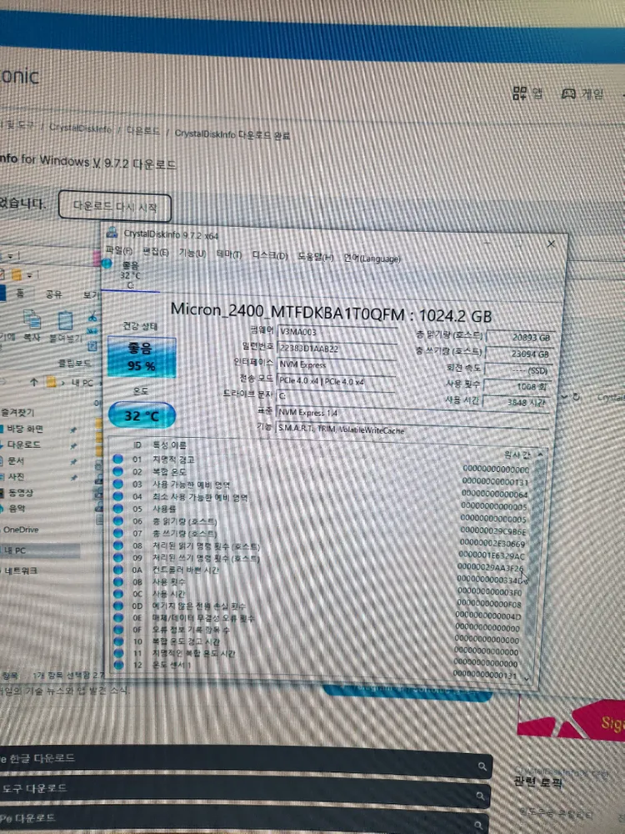Click status orb of row 07 총 쓰기량

118,533
